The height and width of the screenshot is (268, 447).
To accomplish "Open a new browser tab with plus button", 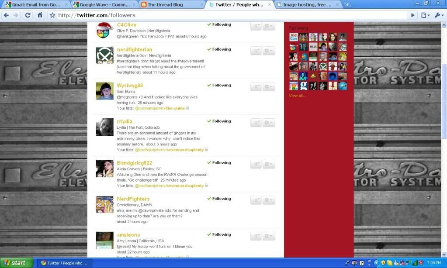I will click(347, 4).
